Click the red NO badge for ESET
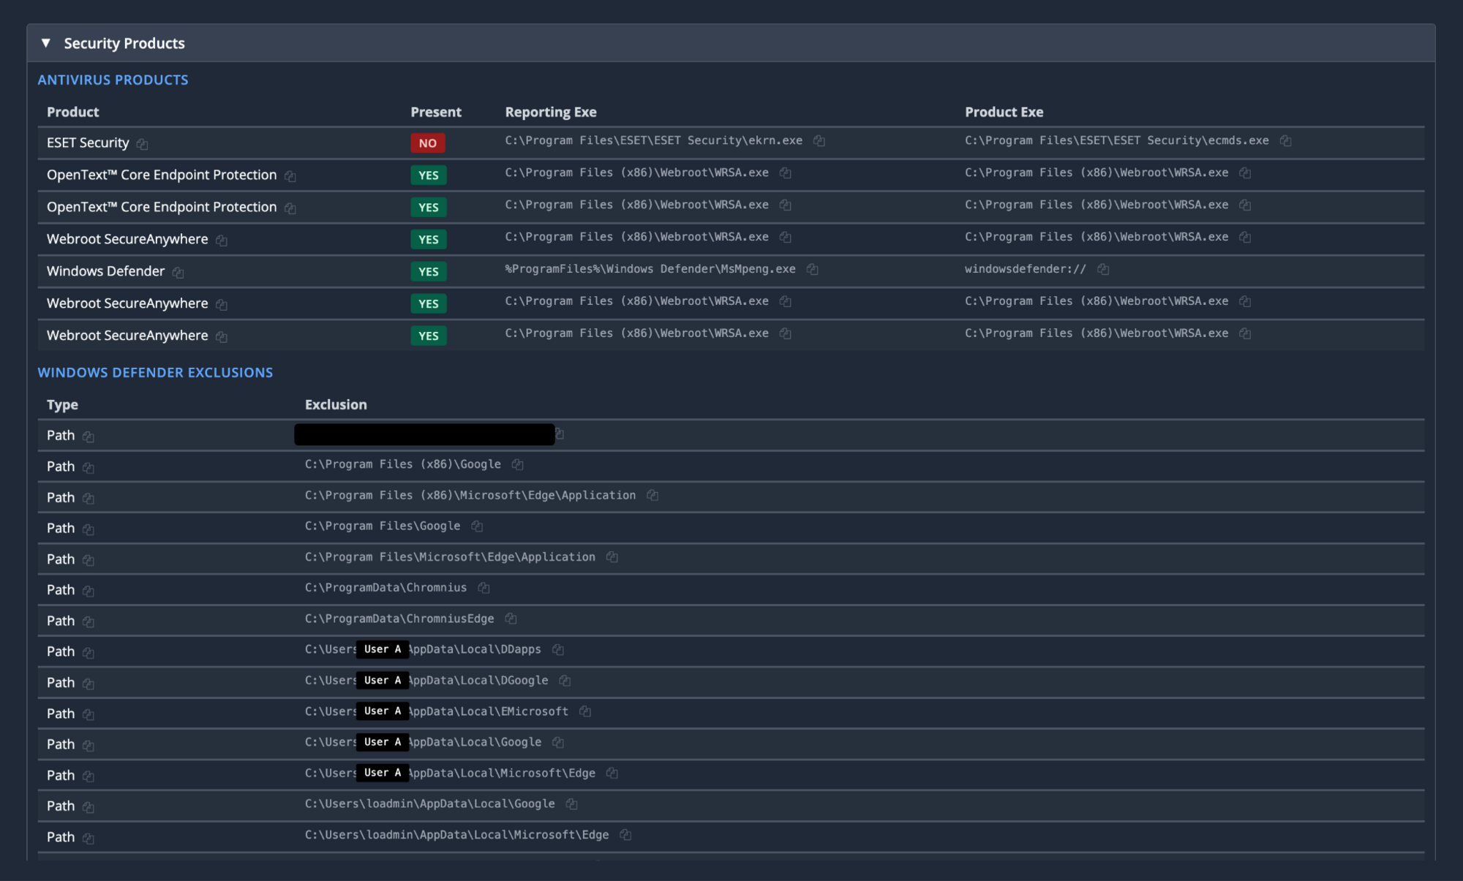1463x881 pixels. [427, 143]
